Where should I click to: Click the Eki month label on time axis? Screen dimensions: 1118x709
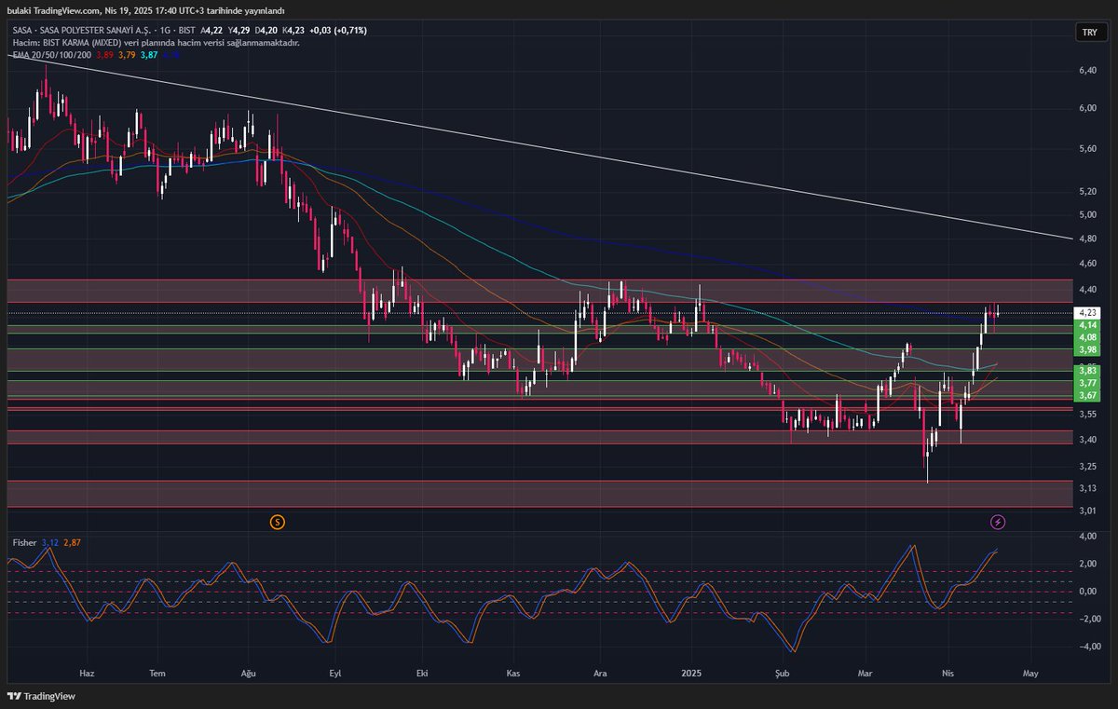(x=422, y=672)
